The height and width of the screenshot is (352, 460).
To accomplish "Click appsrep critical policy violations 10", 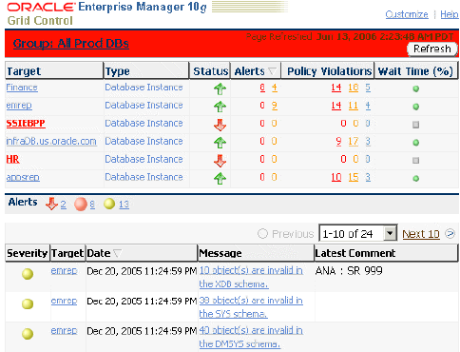I will point(336,177).
